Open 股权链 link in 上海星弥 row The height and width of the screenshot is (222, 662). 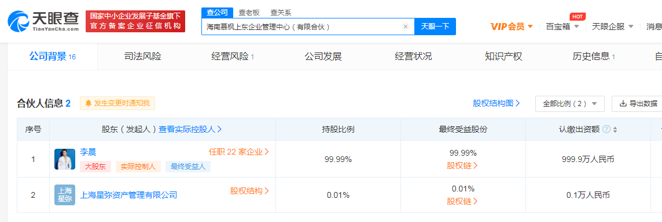pos(462,201)
